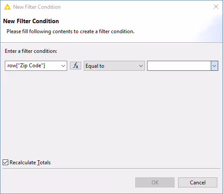Click inside the row["Zip Code"] expression text
The width and height of the screenshot is (223, 194).
point(26,66)
